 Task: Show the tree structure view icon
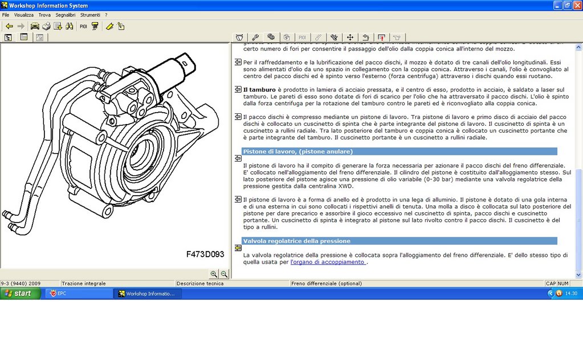[8, 37]
